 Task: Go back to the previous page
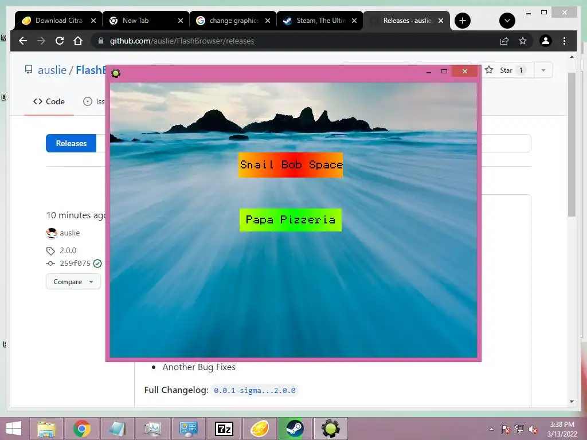23,41
